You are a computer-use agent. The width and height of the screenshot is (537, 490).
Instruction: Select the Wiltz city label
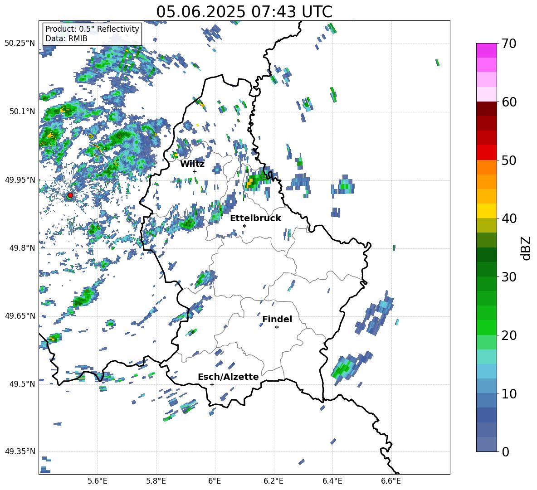pyautogui.click(x=192, y=164)
